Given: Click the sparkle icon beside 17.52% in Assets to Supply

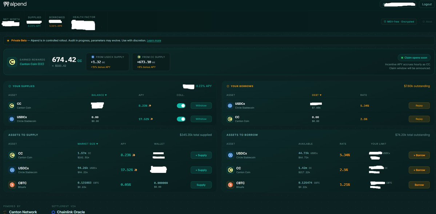Looking at the screenshot, I should [136, 170].
